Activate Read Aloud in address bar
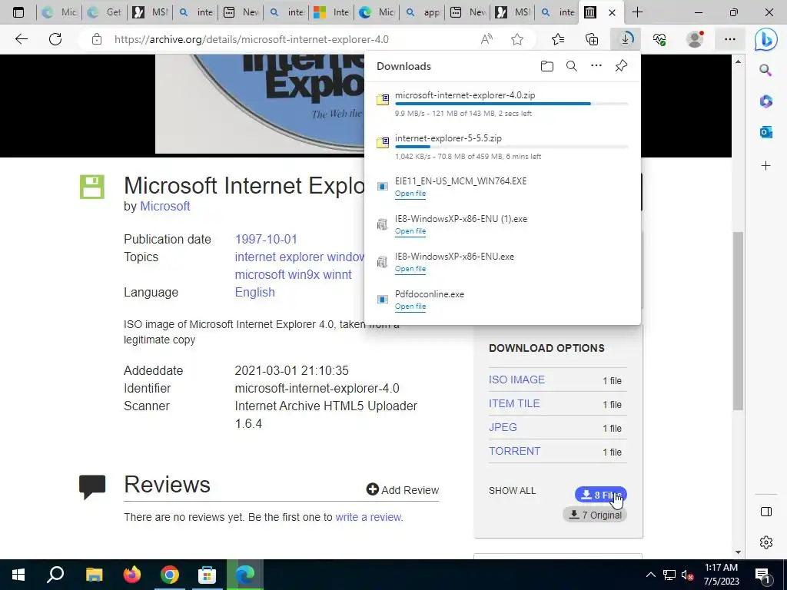 coord(486,39)
